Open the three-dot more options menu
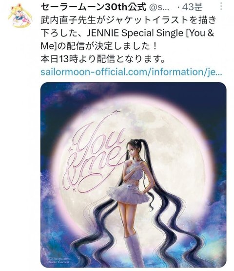Screen dimensions: 234x271 [221, 6]
